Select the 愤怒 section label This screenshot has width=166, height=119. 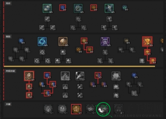(x=8, y=37)
